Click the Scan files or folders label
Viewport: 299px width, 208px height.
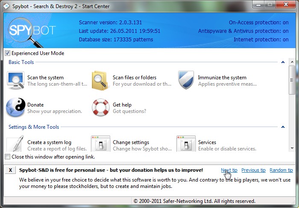coord(135,78)
